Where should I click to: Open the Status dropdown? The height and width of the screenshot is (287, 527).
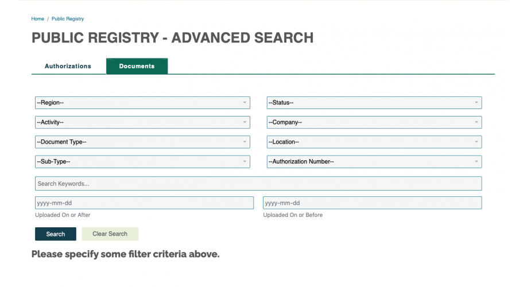tap(374, 103)
